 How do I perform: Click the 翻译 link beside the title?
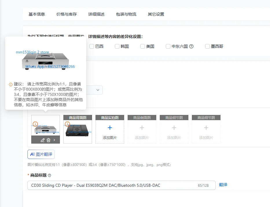223,185
